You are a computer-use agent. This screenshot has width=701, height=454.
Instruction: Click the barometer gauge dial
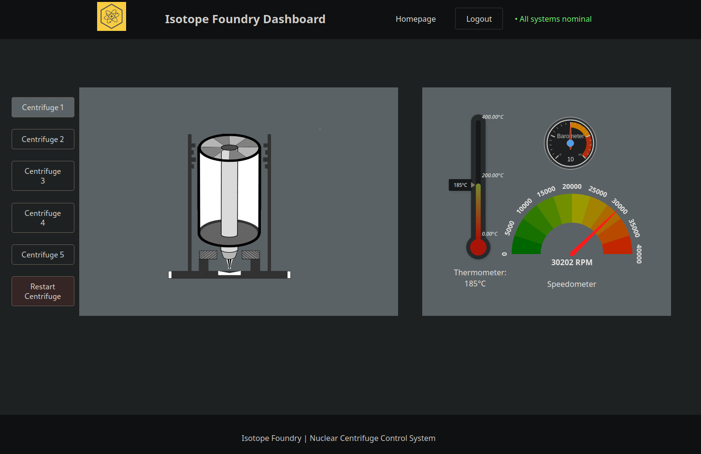pyautogui.click(x=571, y=143)
